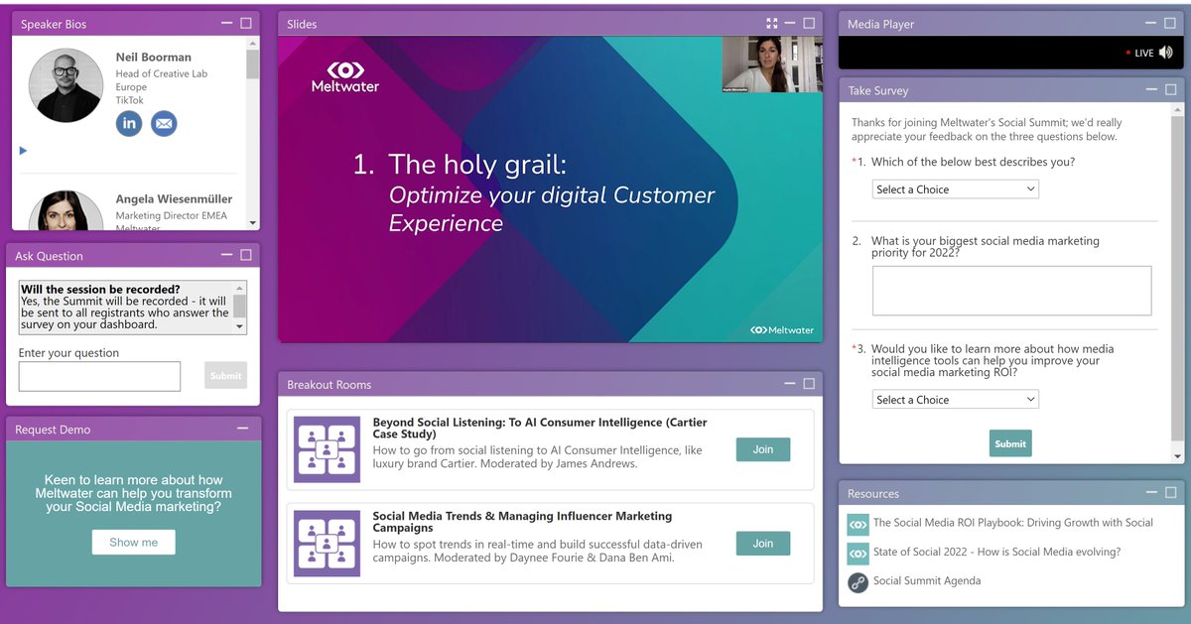Click the Cartier breakout room group icon
The width and height of the screenshot is (1191, 624).
327,449
